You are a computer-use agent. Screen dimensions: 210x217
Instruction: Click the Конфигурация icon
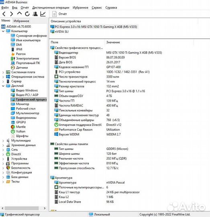pos(8,172)
